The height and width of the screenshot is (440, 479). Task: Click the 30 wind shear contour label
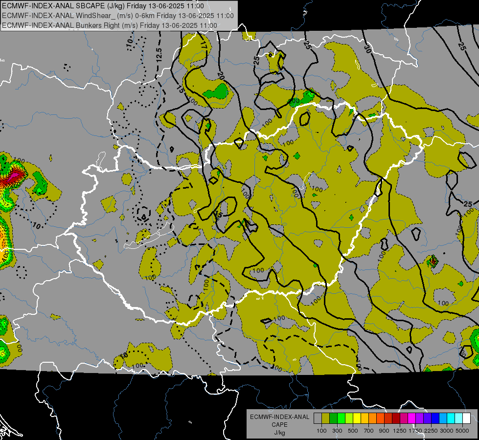[367, 49]
